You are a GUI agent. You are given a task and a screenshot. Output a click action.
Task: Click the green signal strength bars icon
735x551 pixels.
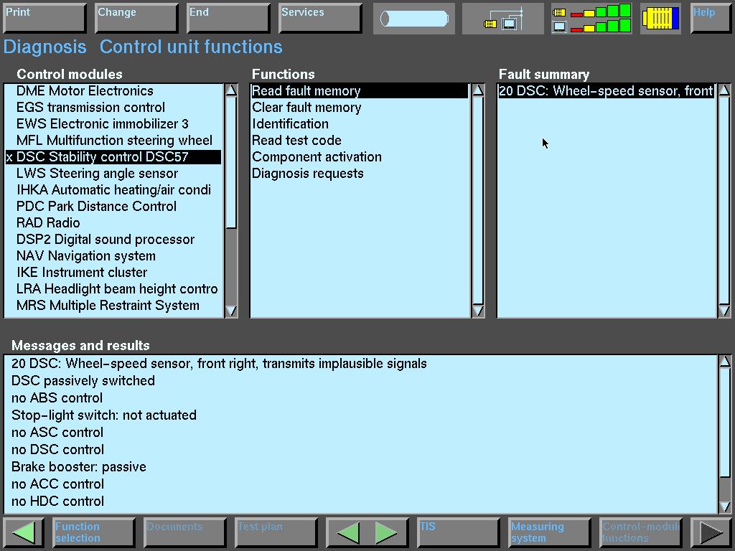591,19
